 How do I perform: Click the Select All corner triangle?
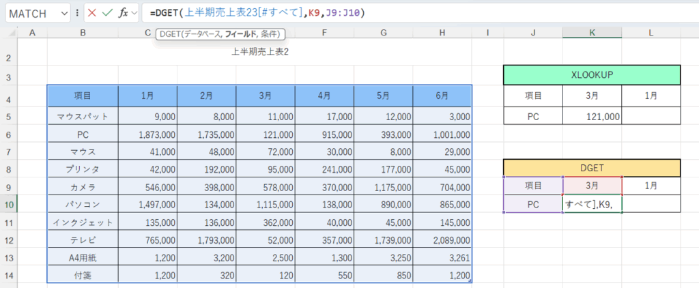coord(10,33)
